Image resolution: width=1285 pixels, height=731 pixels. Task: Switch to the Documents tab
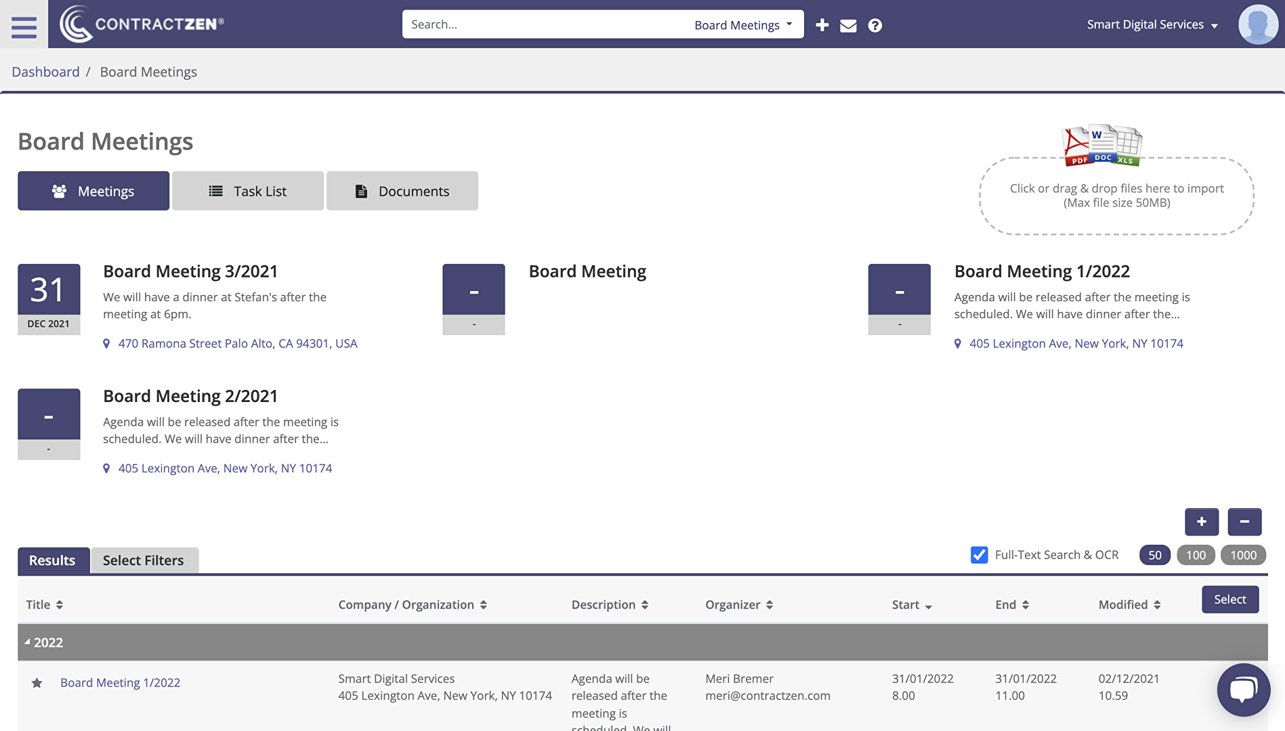click(x=402, y=191)
